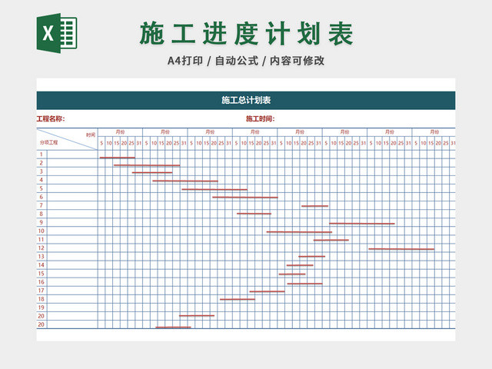
Task: Select row number 12 cell
Action: (x=42, y=248)
